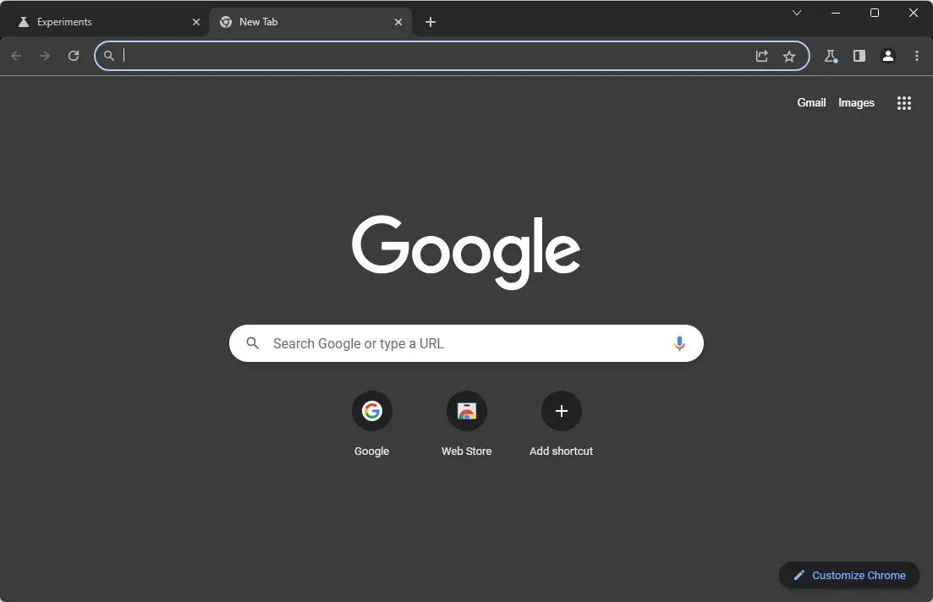
Task: Open Chrome Labs experiments flask icon
Action: [x=830, y=56]
